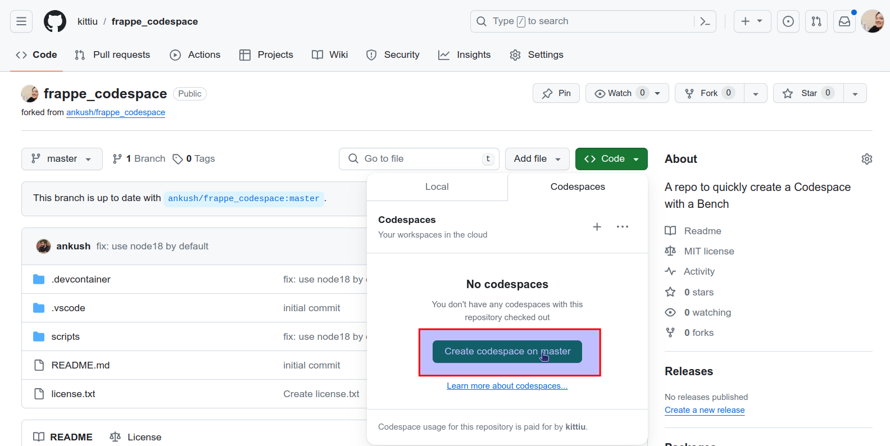This screenshot has width=890, height=446.
Task: Go to GitHub homepage via Octocat logo
Action: pos(55,21)
